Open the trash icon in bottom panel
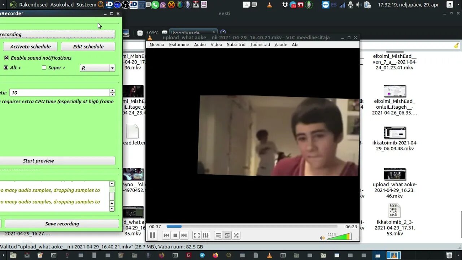The height and width of the screenshot is (260, 462). tap(449, 255)
